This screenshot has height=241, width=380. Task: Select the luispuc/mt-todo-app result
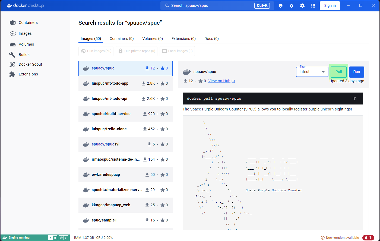click(125, 84)
